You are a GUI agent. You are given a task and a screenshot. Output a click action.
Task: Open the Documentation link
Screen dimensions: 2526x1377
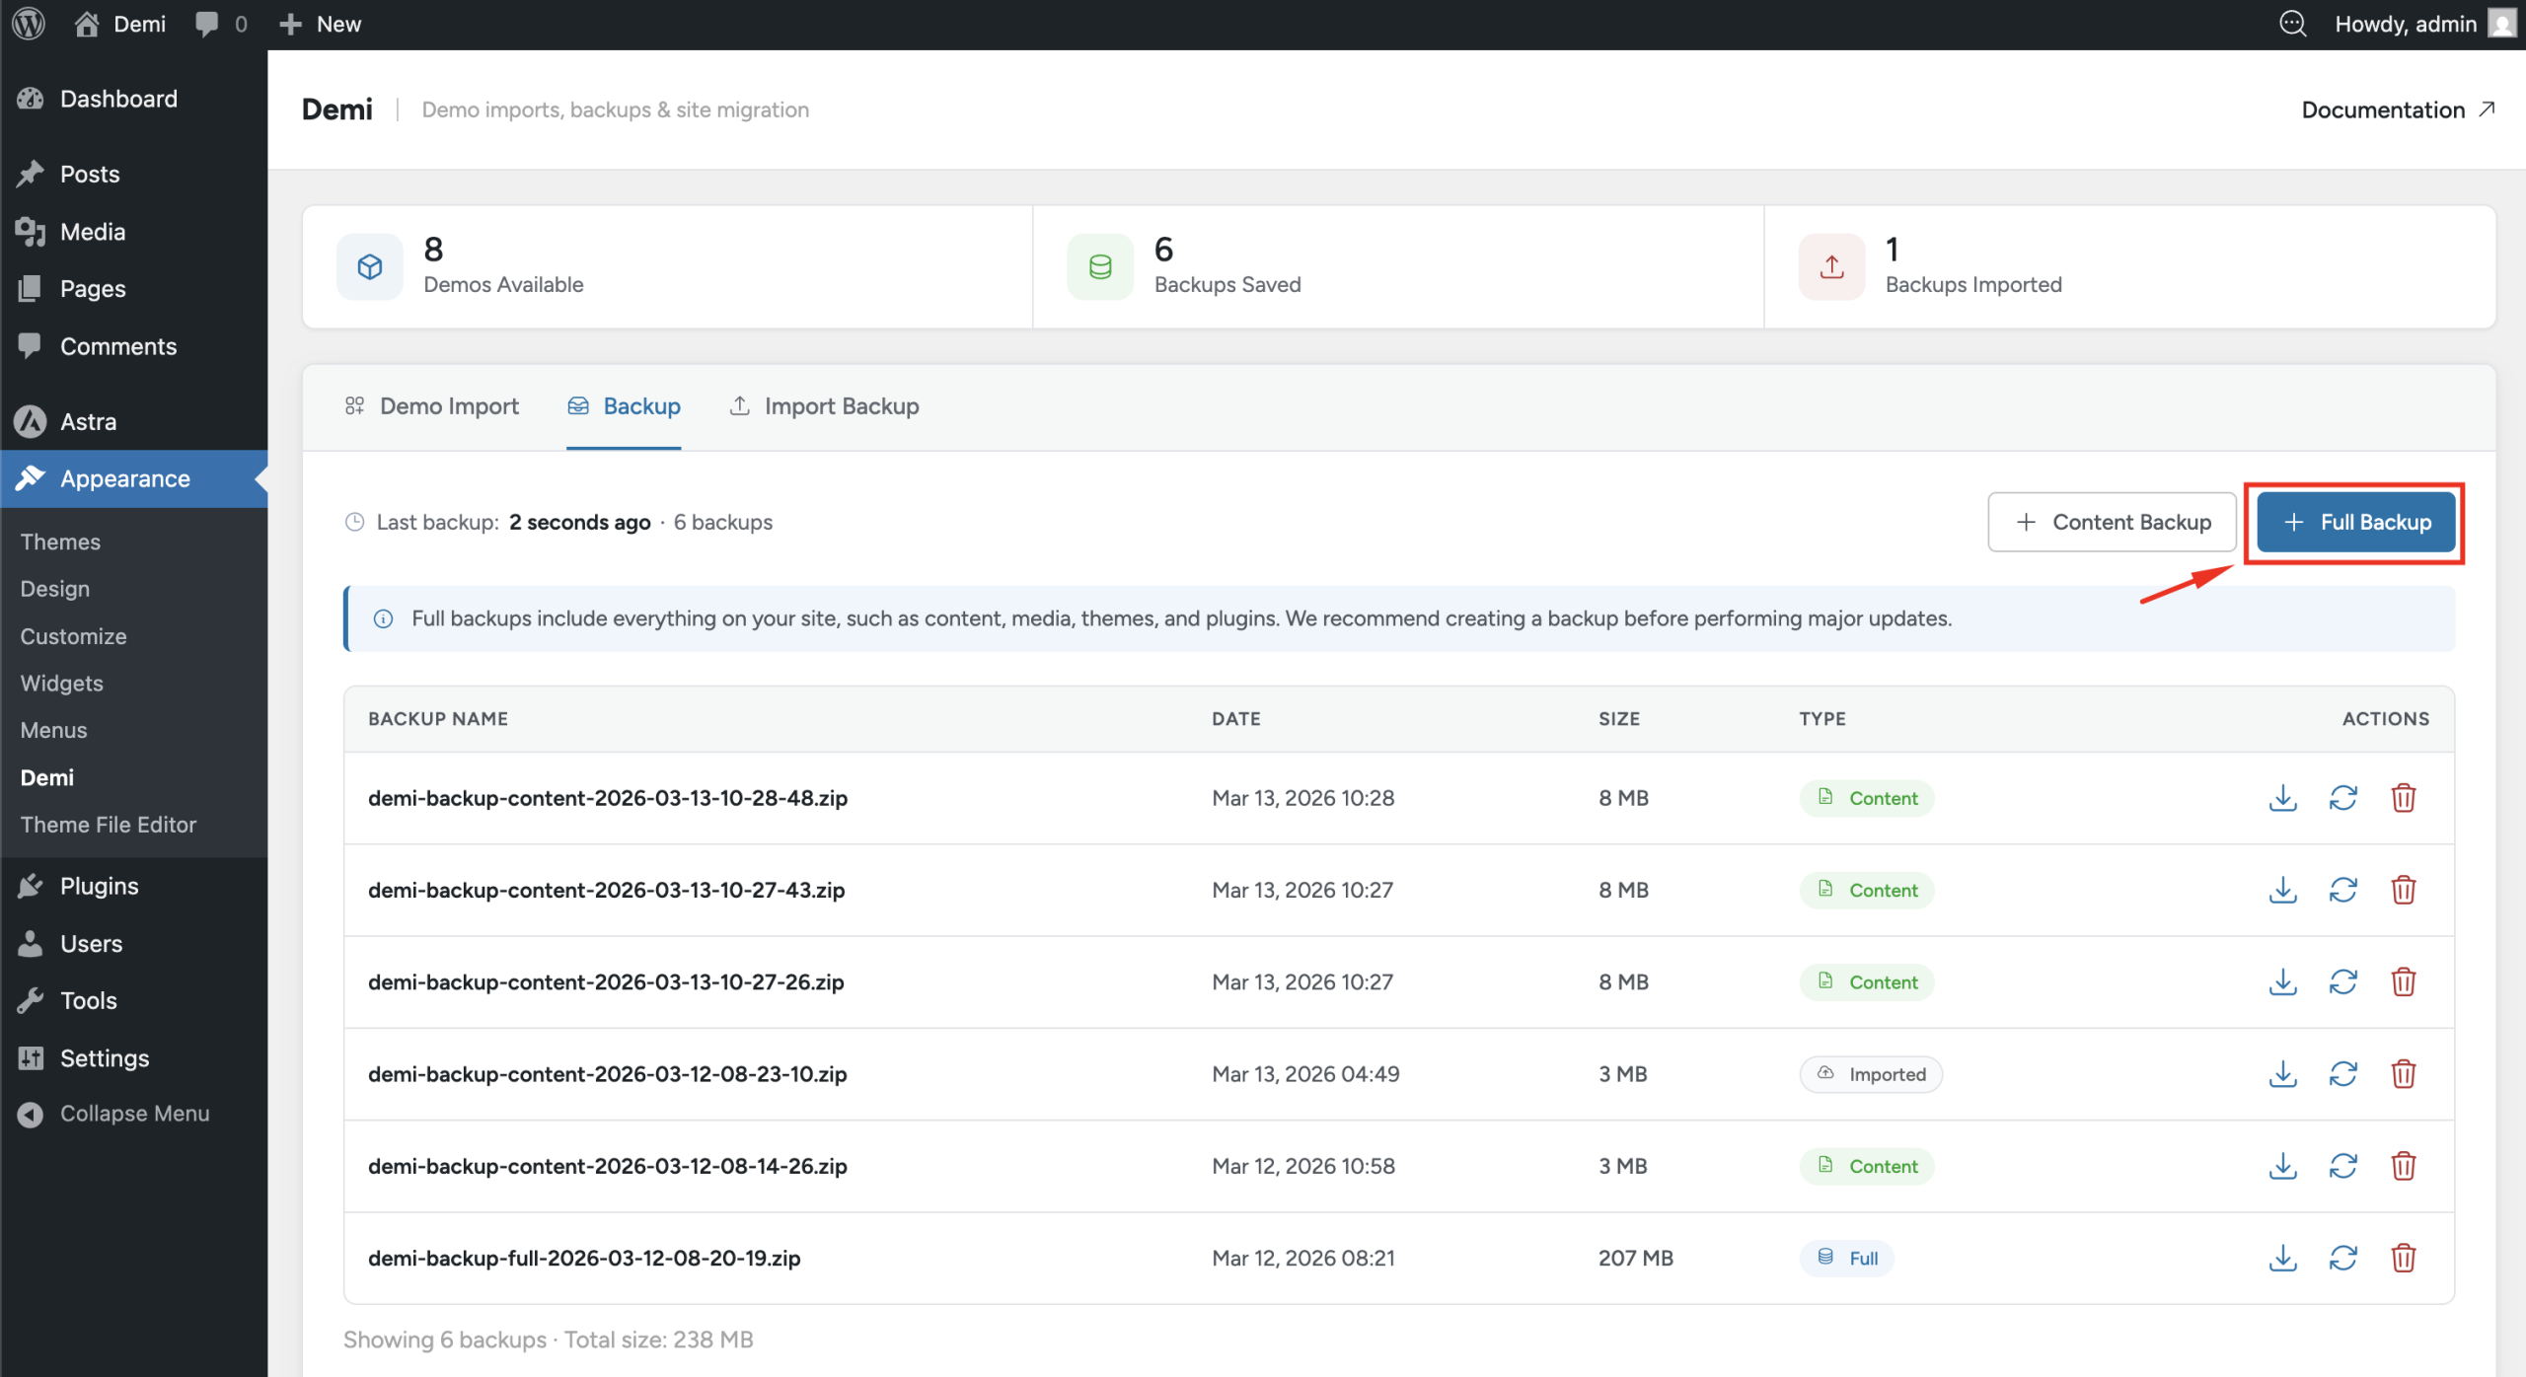point(2397,109)
